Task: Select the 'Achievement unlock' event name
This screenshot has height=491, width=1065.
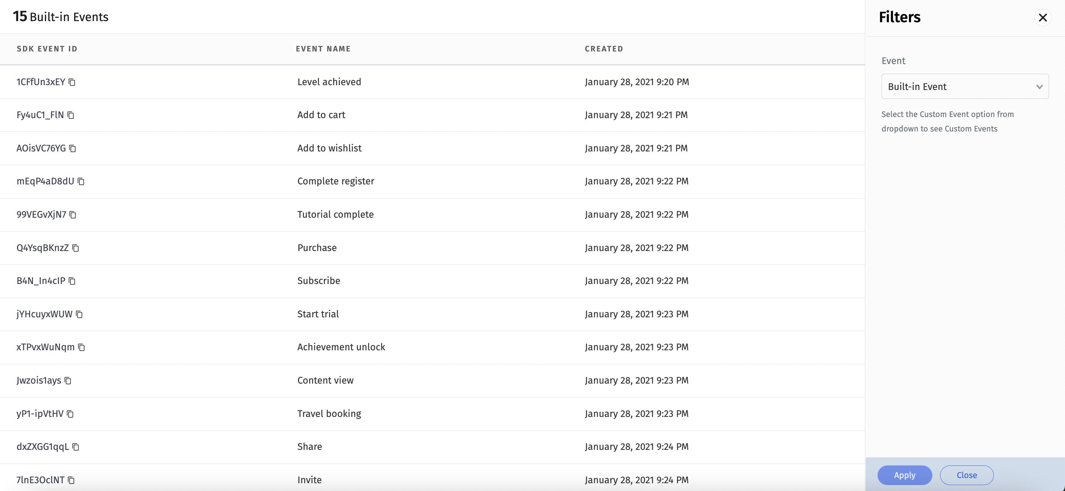Action: pyautogui.click(x=341, y=347)
